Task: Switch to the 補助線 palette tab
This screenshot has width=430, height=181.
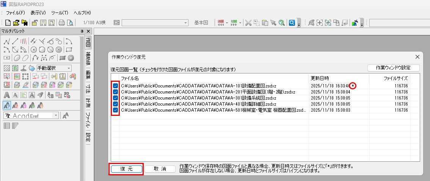Action: [x=88, y=58]
